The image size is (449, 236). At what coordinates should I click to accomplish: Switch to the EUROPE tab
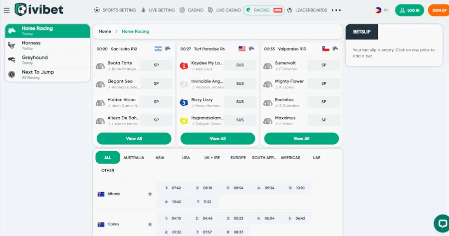(x=238, y=158)
